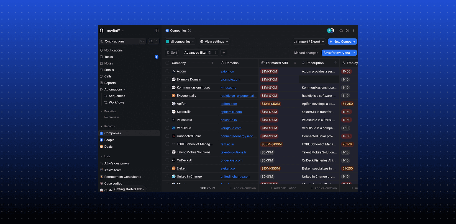Collapse the Automations section chevron
456x224 pixels.
click(x=125, y=90)
